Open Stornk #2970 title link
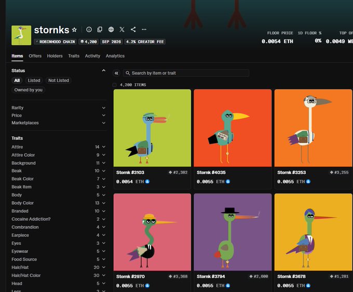The height and width of the screenshot is (292, 353). [130, 276]
